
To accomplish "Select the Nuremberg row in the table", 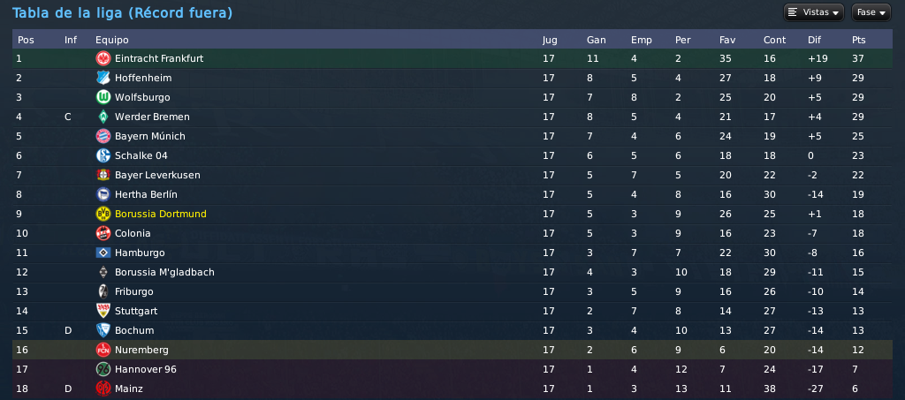I will coord(452,350).
